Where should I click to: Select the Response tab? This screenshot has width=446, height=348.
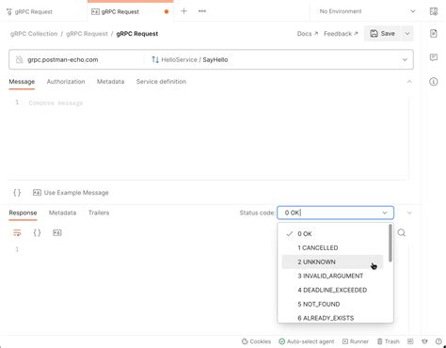pyautogui.click(x=23, y=213)
